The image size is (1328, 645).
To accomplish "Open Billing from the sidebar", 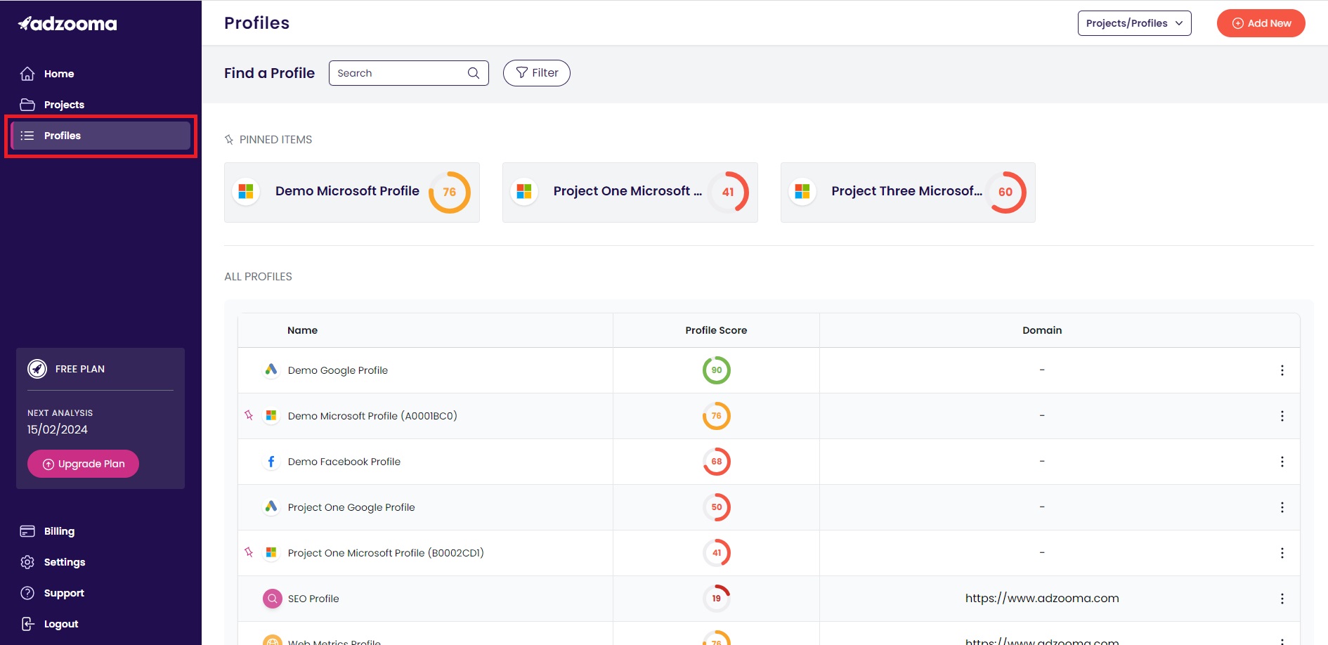I will (59, 531).
